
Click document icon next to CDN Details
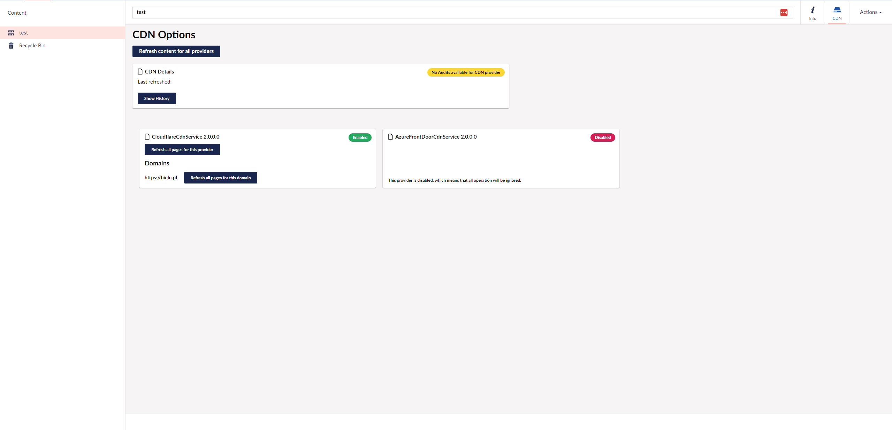[x=140, y=72]
